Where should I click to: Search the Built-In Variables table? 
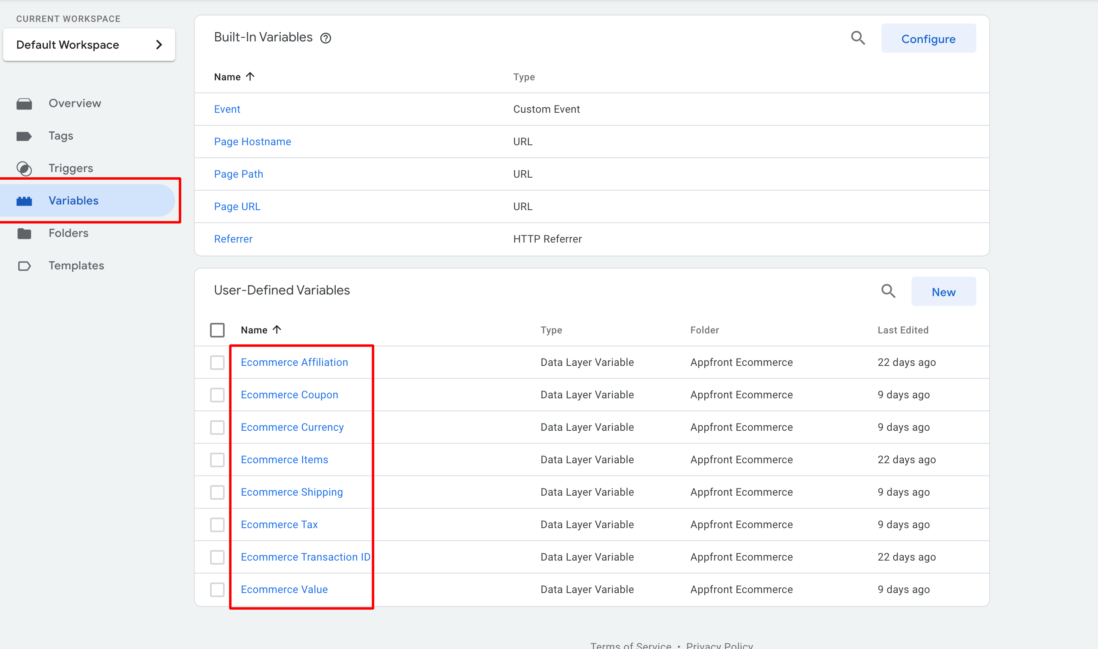[858, 38]
